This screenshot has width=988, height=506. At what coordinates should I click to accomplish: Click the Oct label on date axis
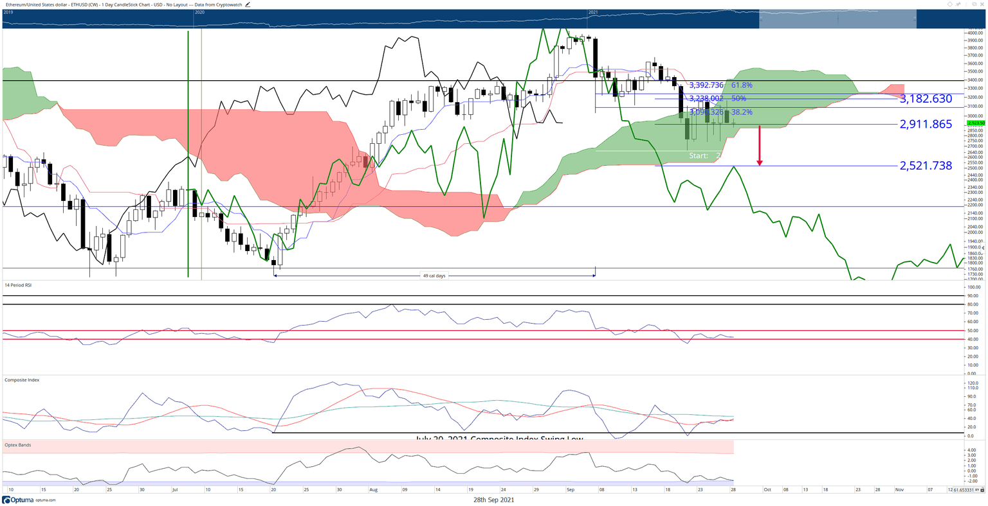coord(767,489)
